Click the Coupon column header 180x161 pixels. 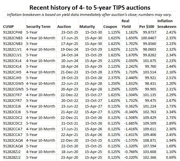110,26
